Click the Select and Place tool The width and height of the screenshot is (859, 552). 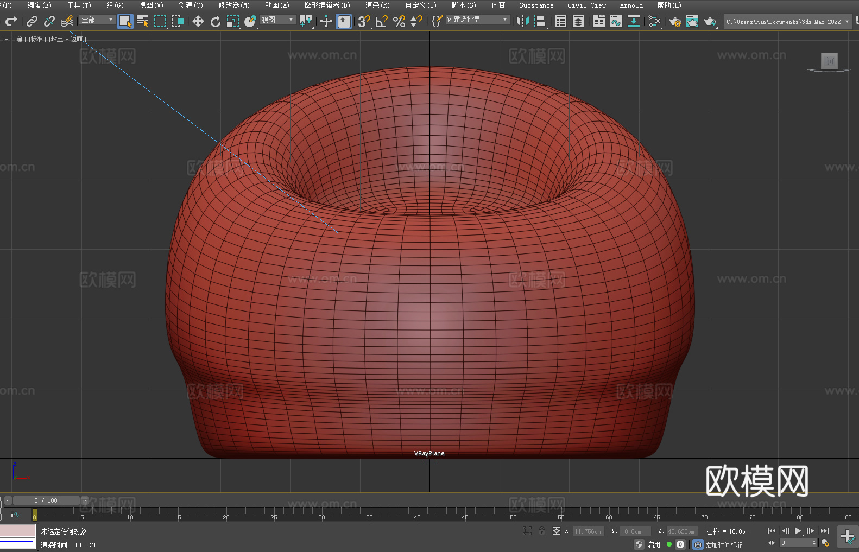[x=250, y=21]
